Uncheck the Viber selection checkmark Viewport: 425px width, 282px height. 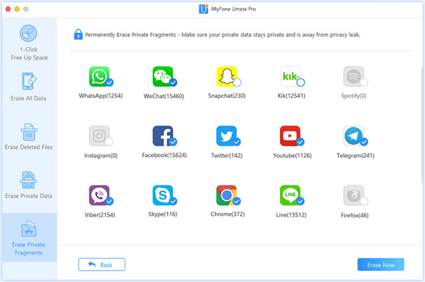[110, 201]
